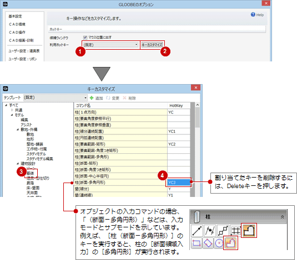Select the 柱(断面-中心半径円) command row

point(120,176)
